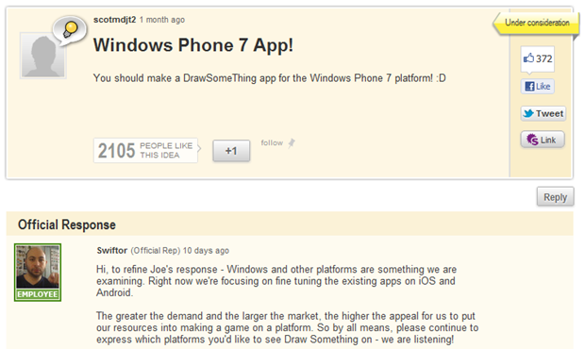Image resolution: width=585 pixels, height=349 pixels.
Task: Click the (Official Rep) label
Action: point(156,251)
